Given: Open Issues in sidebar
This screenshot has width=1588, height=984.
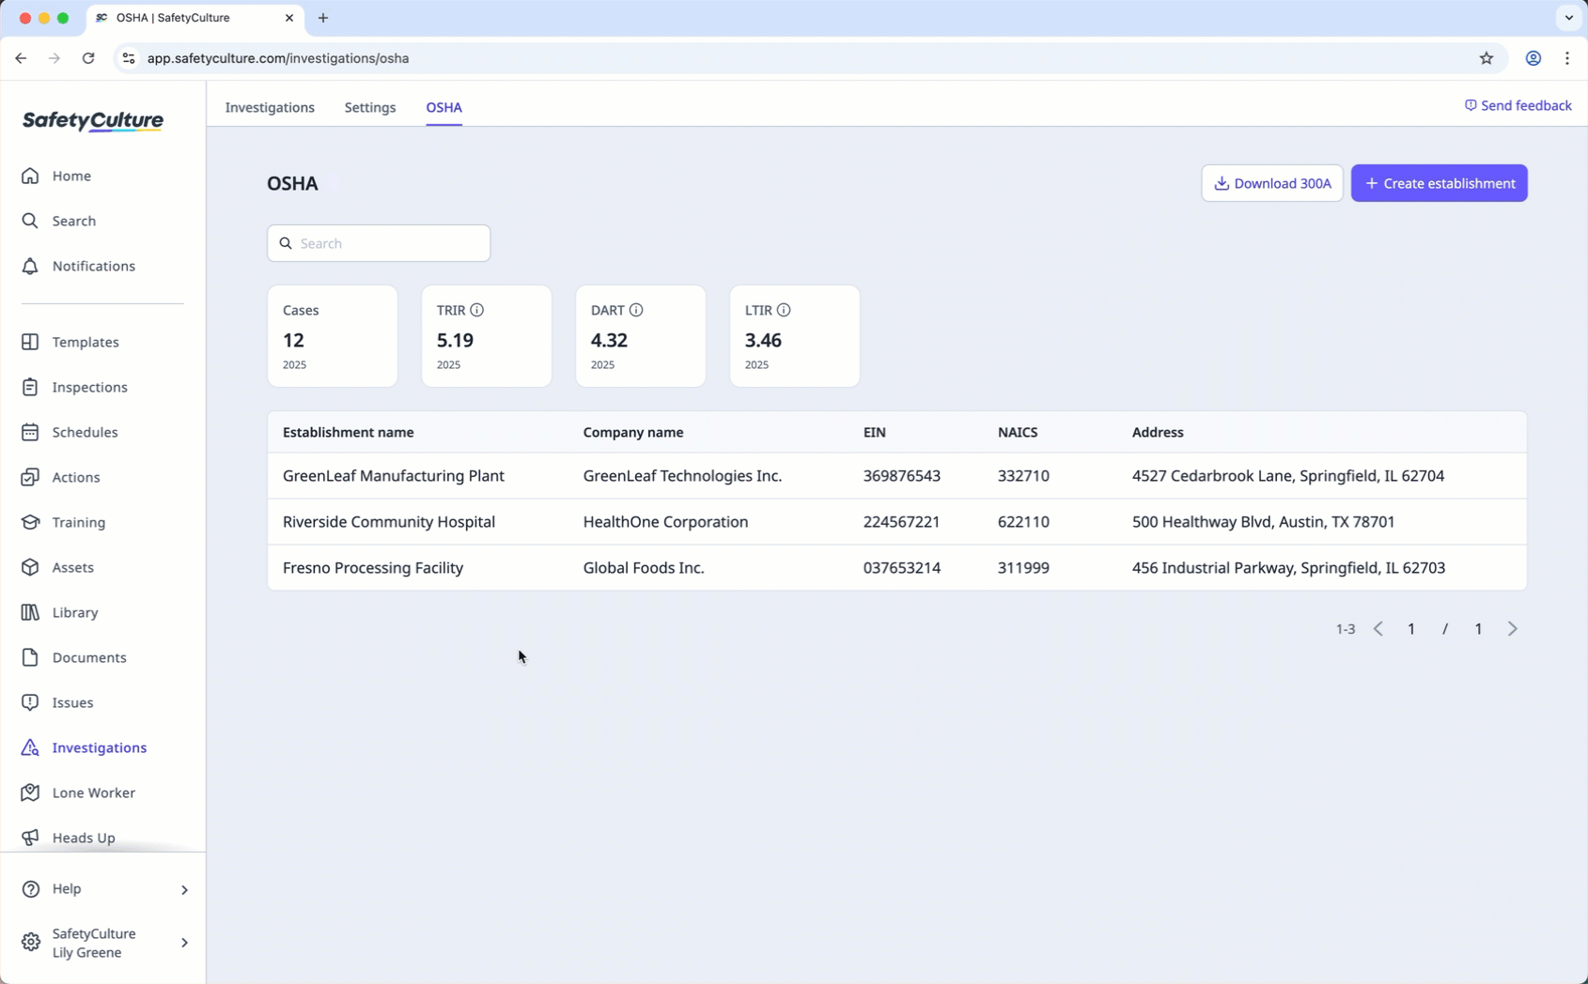Looking at the screenshot, I should (x=57, y=702).
